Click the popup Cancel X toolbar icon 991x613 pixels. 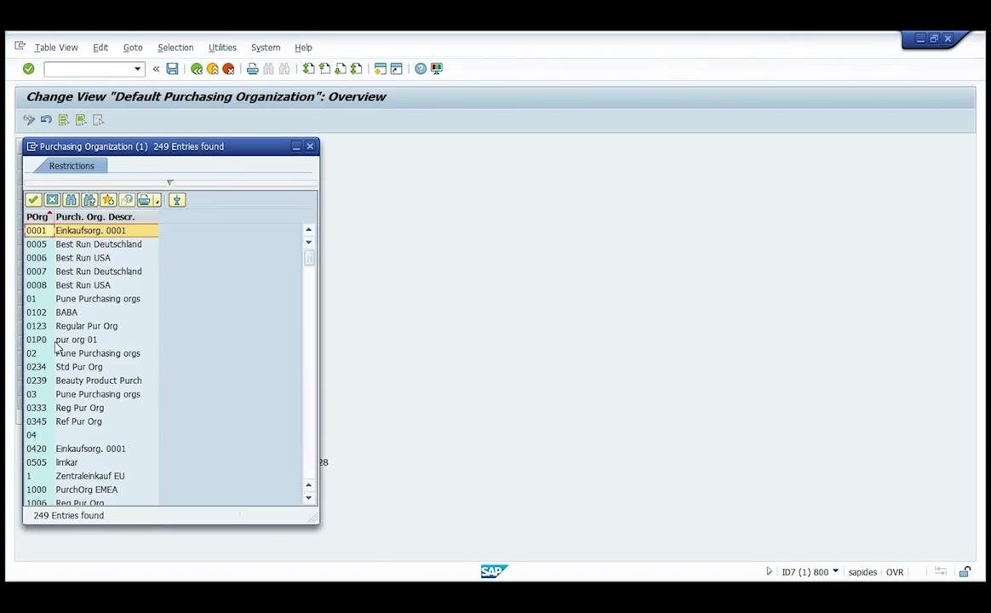tap(53, 200)
